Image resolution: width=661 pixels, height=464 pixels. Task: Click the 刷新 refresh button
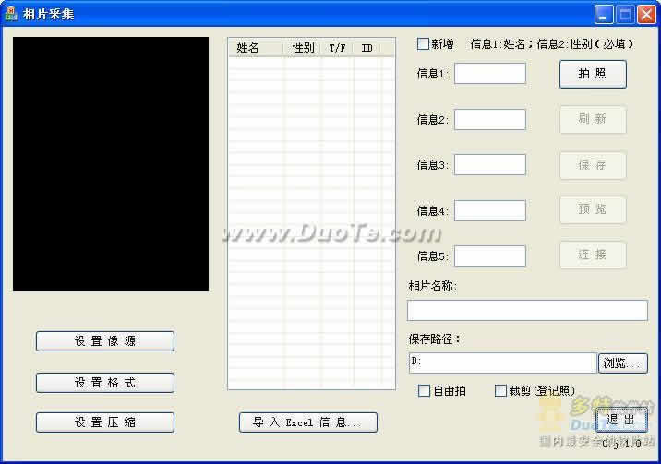click(593, 119)
